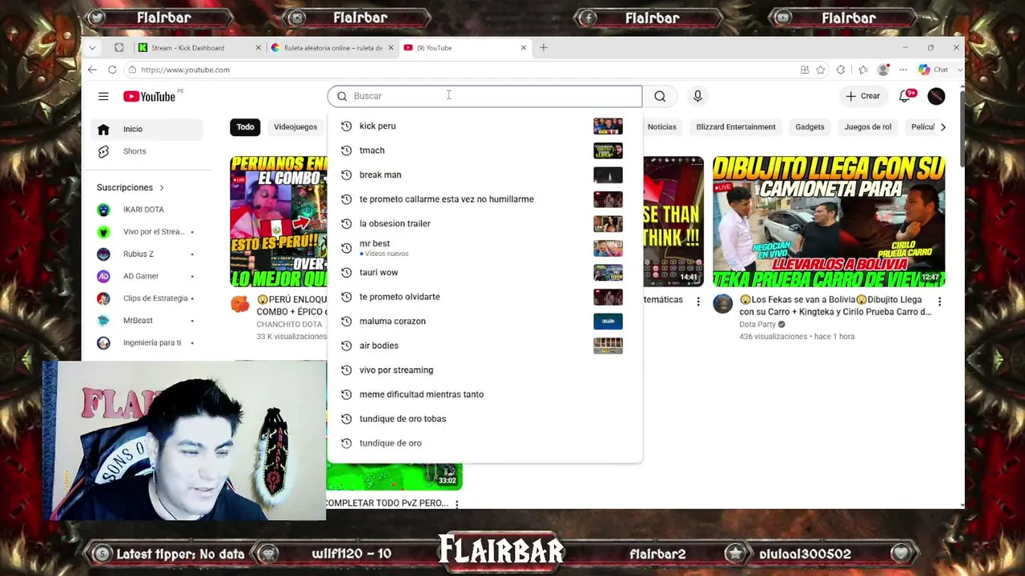Go back with the browser back arrow
This screenshot has height=576, width=1025.
92,70
